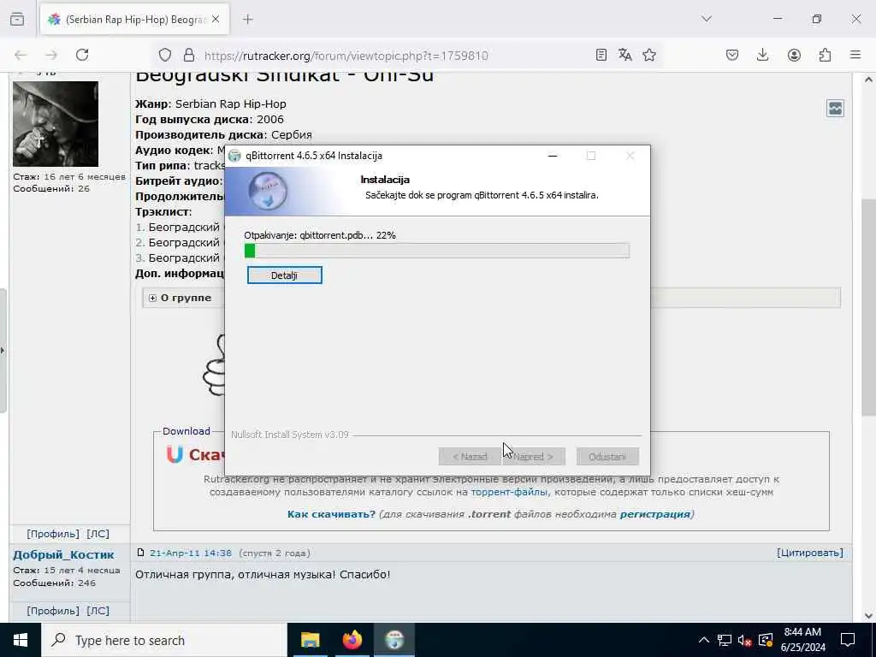Open the notification center icon
This screenshot has width=876, height=657.
(848, 640)
